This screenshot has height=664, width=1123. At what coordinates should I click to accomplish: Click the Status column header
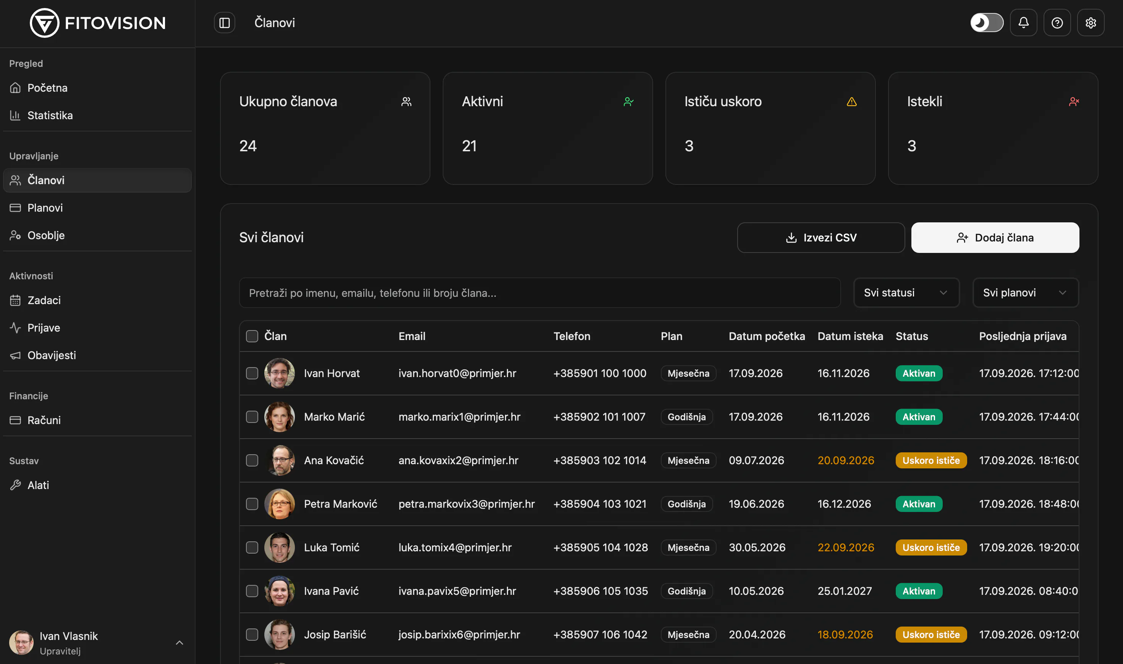911,336
